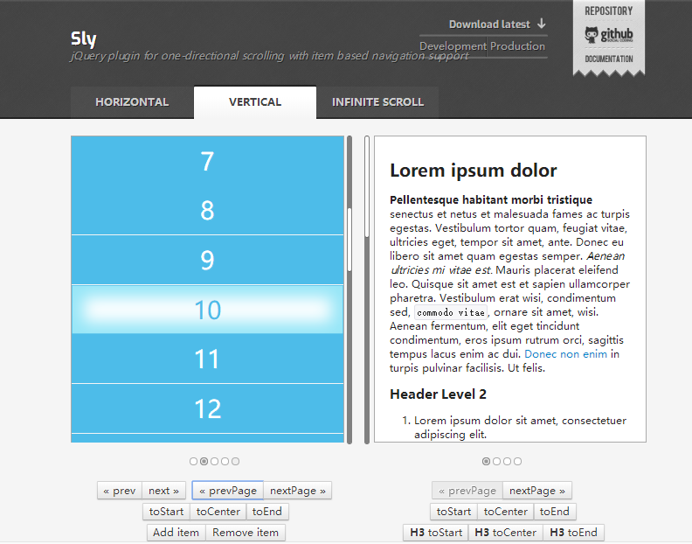The image size is (692, 544).
Task: Click the text panel scrollbar handle
Action: coord(367,187)
